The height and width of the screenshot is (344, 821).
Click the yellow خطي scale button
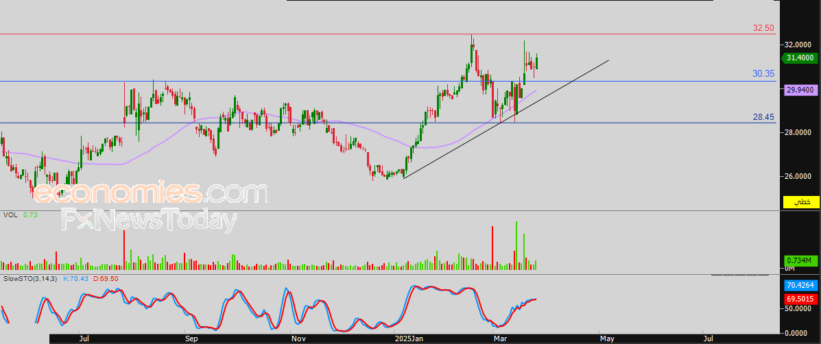pos(801,201)
